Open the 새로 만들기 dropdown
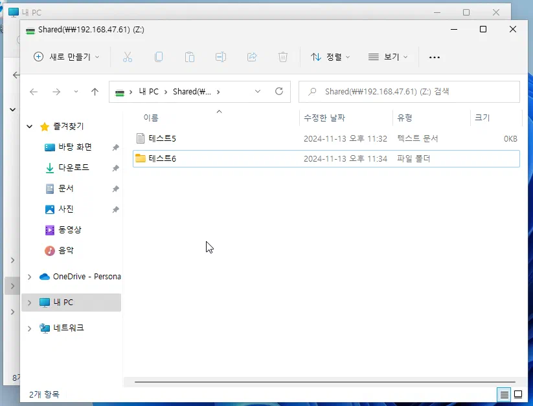Image resolution: width=533 pixels, height=406 pixels. tap(67, 57)
